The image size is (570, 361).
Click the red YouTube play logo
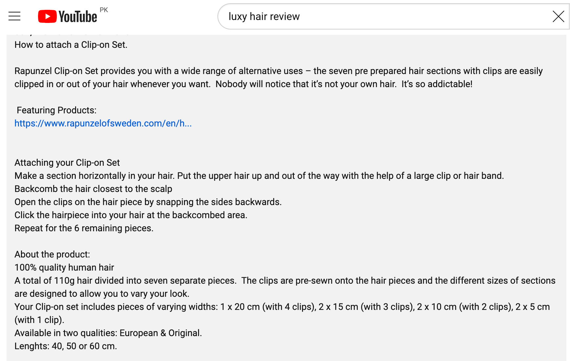tap(47, 16)
